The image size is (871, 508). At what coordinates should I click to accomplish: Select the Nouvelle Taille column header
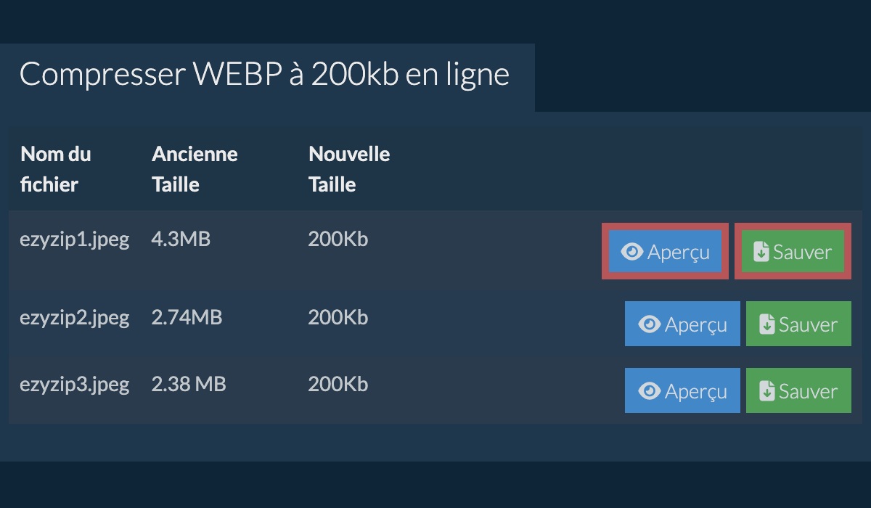(x=349, y=169)
